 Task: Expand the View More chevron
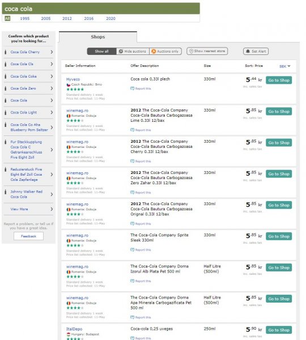tap(52, 209)
